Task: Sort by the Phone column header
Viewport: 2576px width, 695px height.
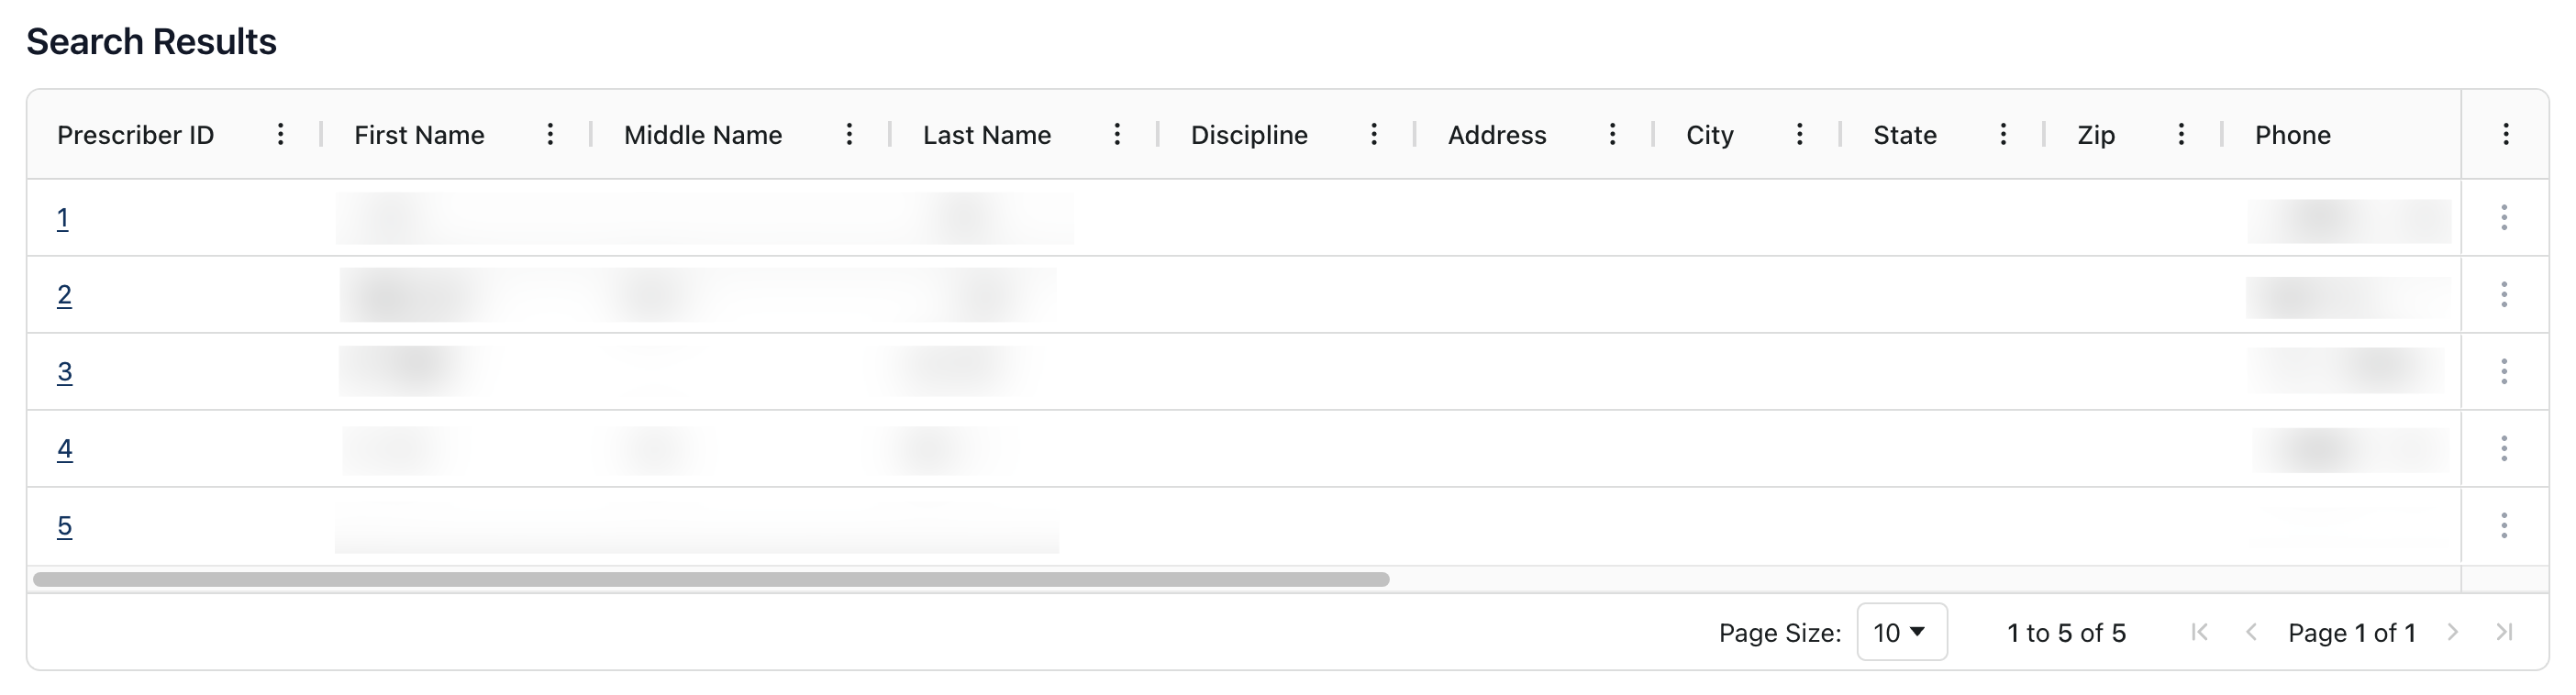Action: pyautogui.click(x=2292, y=135)
